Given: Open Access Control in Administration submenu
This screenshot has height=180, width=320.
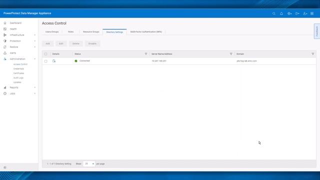Looking at the screenshot, I should click(20, 64).
